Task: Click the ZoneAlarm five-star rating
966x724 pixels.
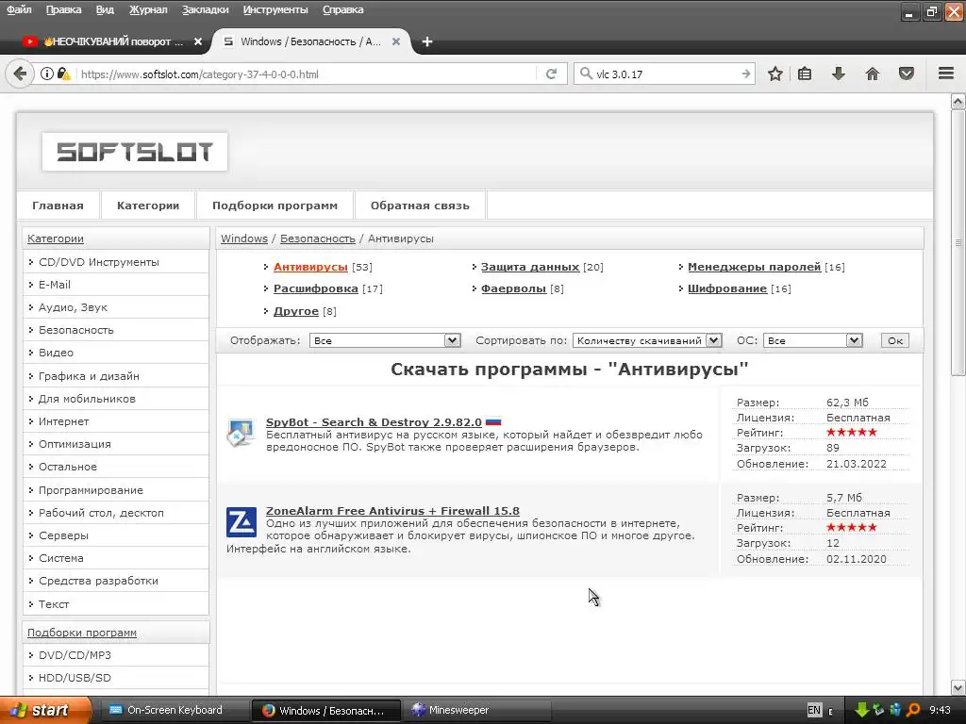Action: [x=852, y=528]
